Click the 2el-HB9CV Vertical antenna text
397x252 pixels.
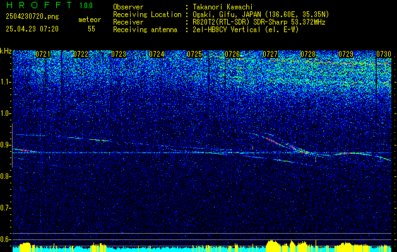(x=246, y=30)
